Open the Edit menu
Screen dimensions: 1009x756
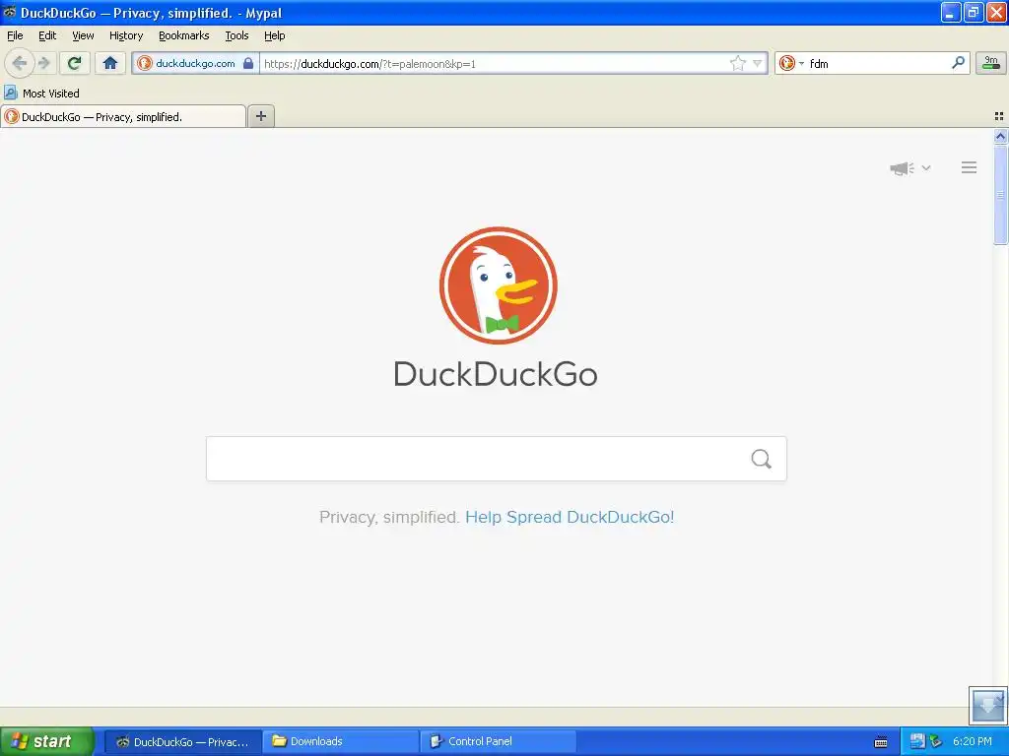coord(47,35)
